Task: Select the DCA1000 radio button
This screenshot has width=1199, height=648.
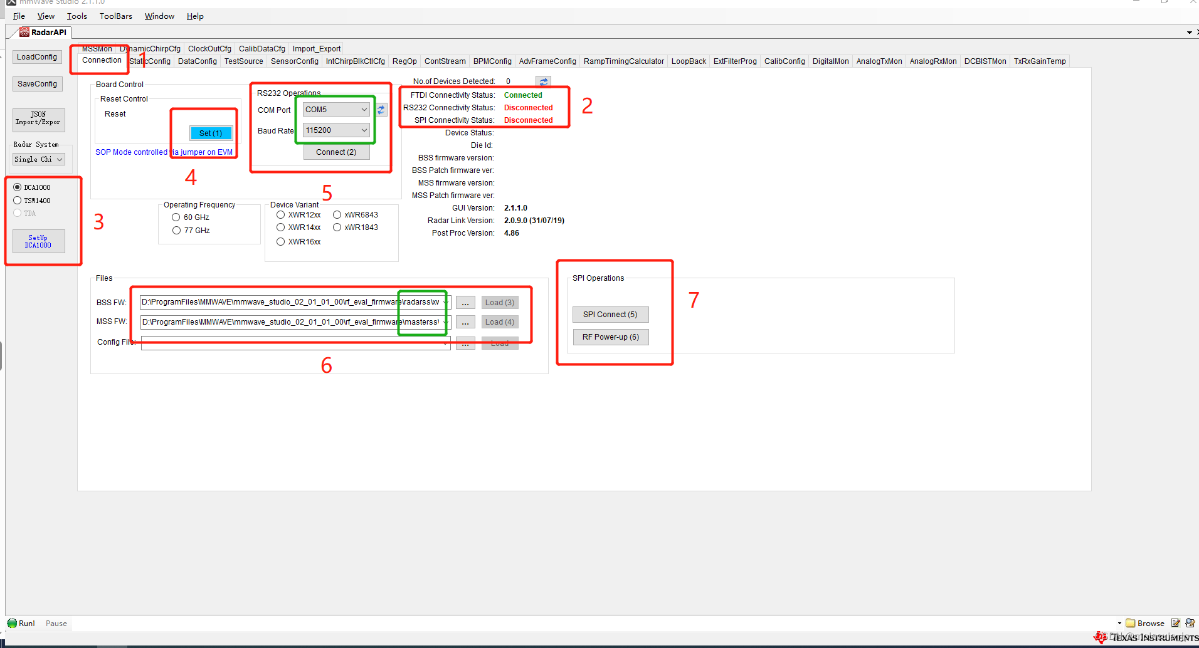Action: tap(18, 187)
